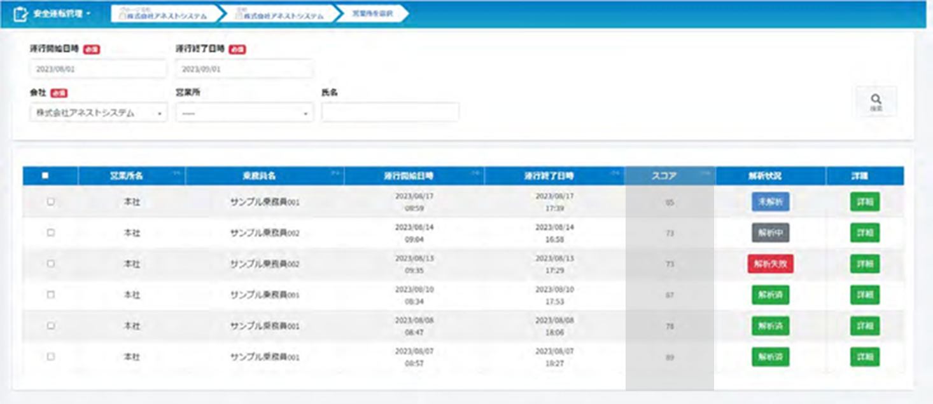Check the row for 2023/08/07 trip
Viewport: 933px width, 404px height.
[51, 356]
